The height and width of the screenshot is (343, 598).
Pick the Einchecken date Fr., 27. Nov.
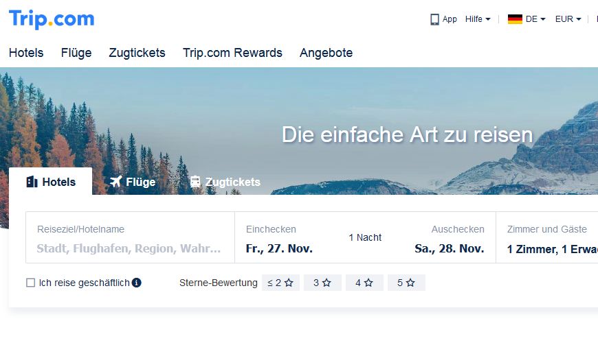click(x=279, y=248)
